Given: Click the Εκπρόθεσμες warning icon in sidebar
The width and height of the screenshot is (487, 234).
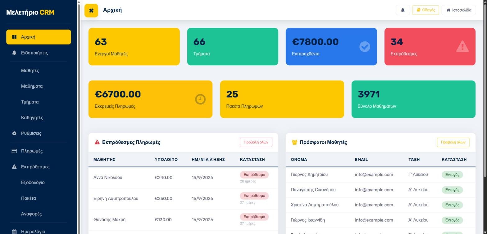Looking at the screenshot, I should [14, 167].
